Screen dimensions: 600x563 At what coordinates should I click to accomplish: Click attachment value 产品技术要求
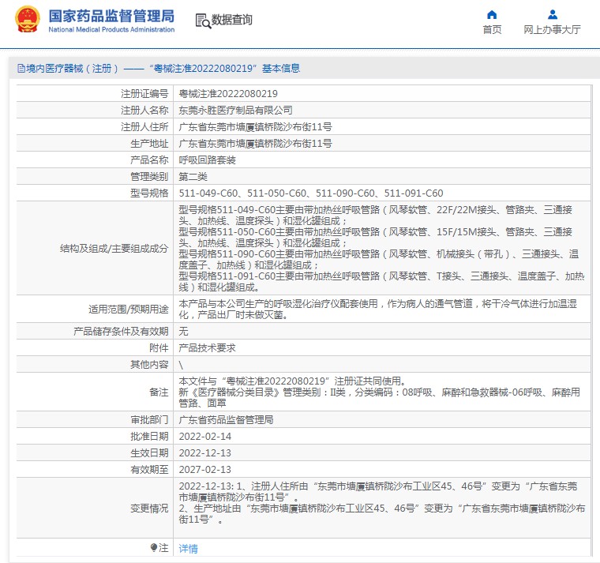coord(207,348)
